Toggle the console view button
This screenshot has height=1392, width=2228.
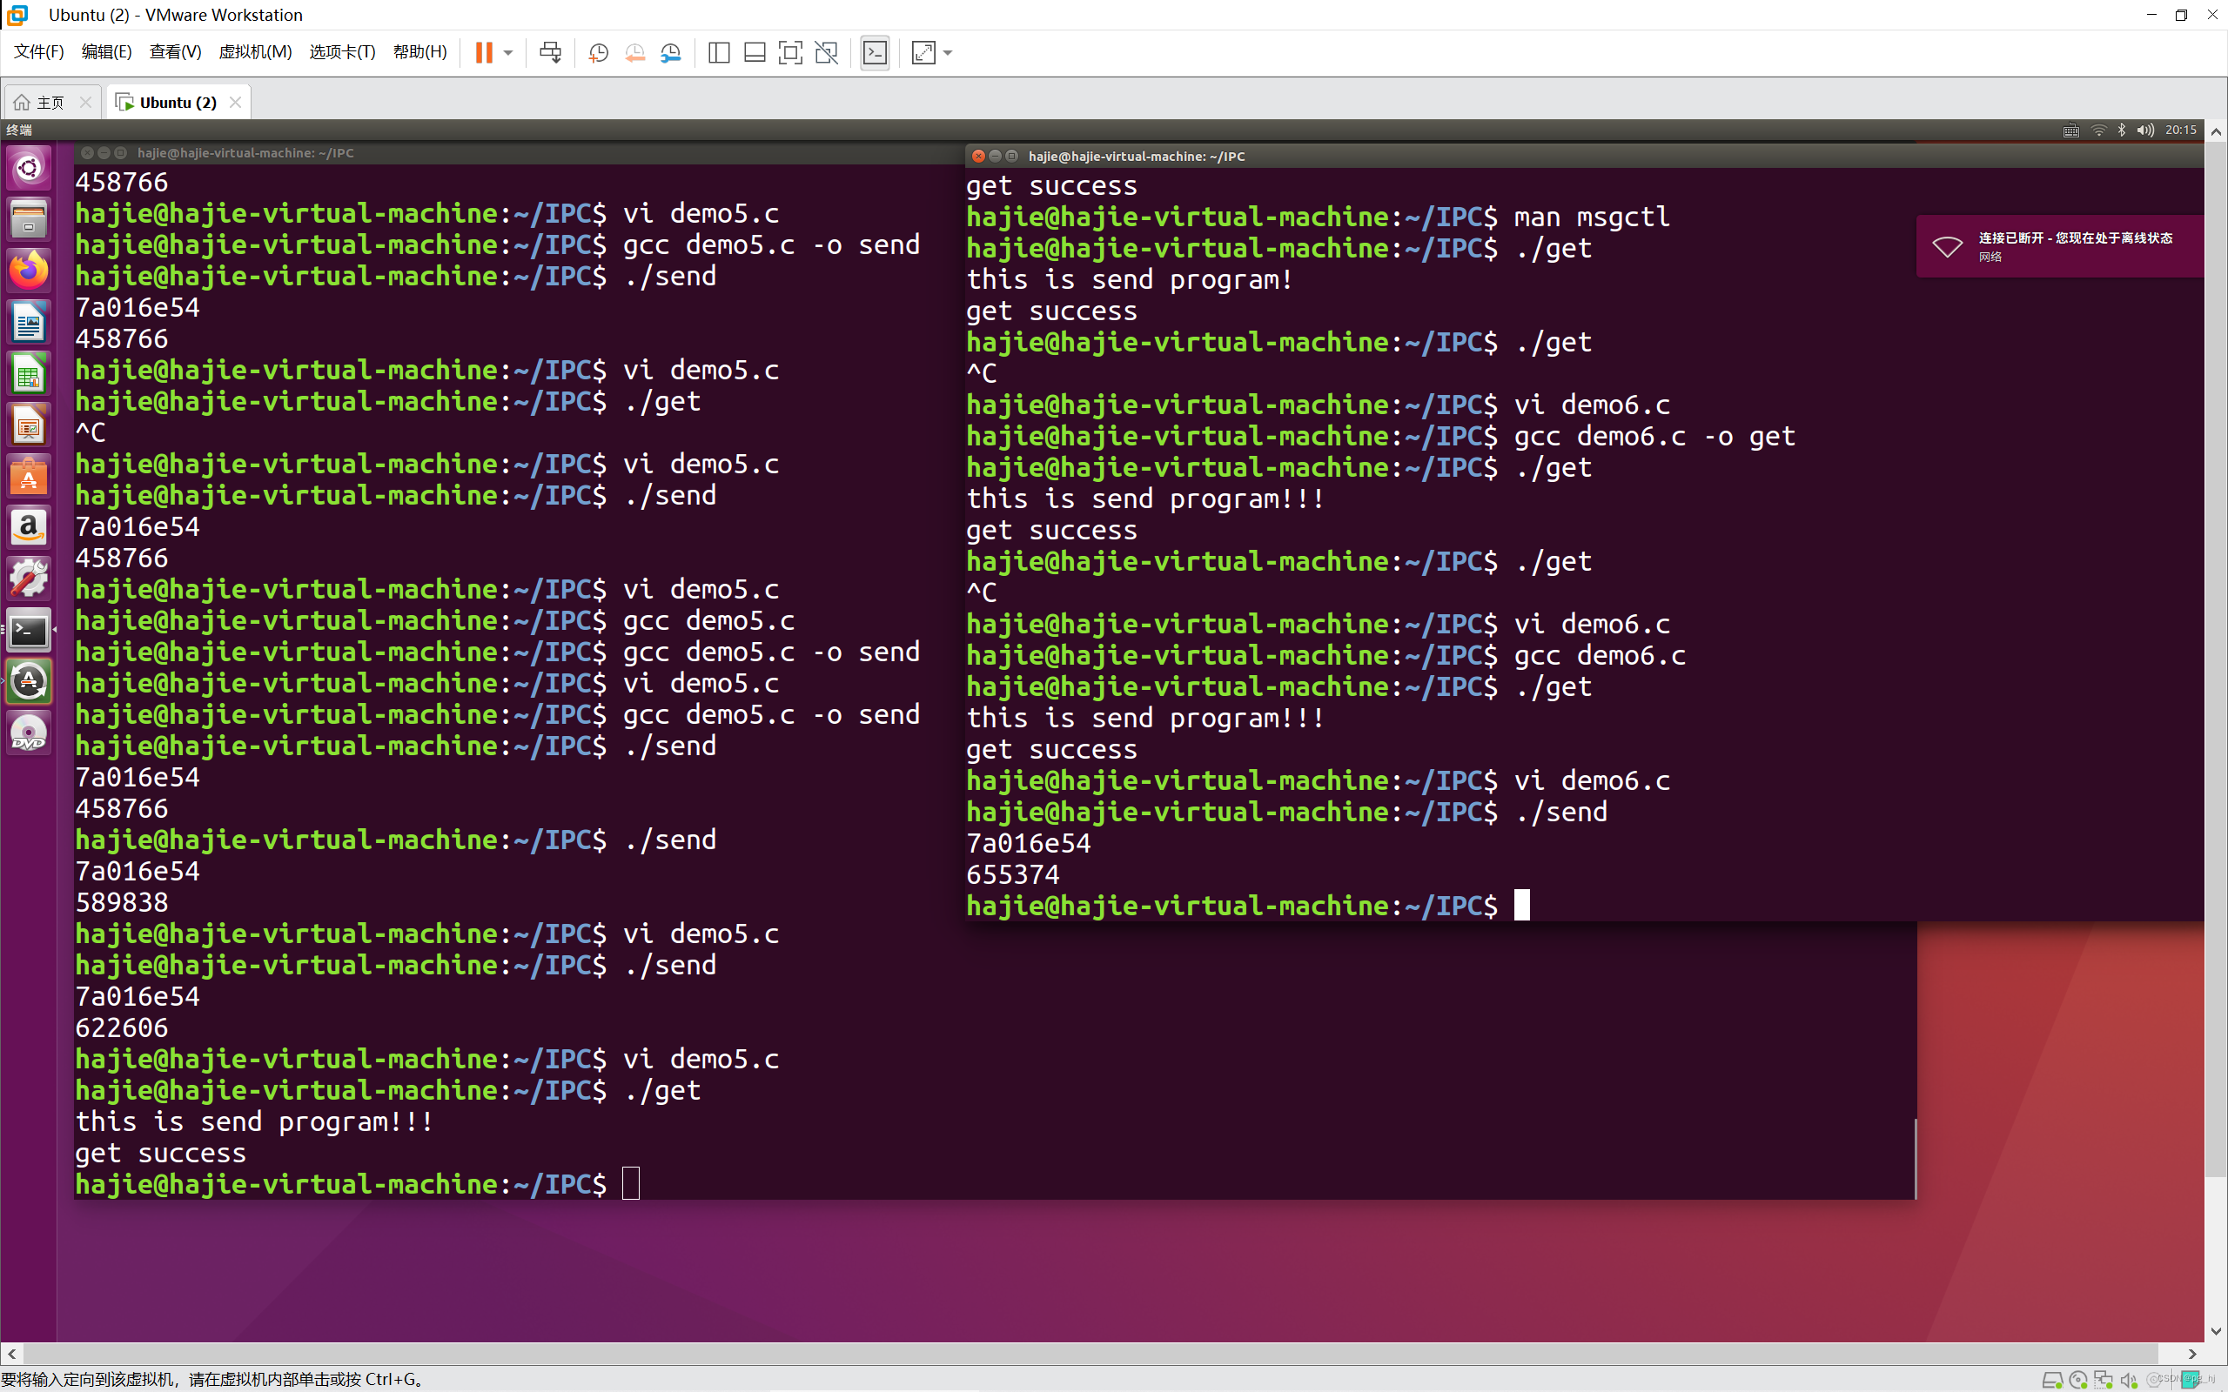tap(875, 52)
